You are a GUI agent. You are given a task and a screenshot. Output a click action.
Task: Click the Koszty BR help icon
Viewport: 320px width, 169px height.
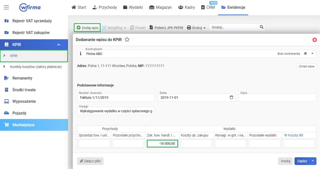285,135
